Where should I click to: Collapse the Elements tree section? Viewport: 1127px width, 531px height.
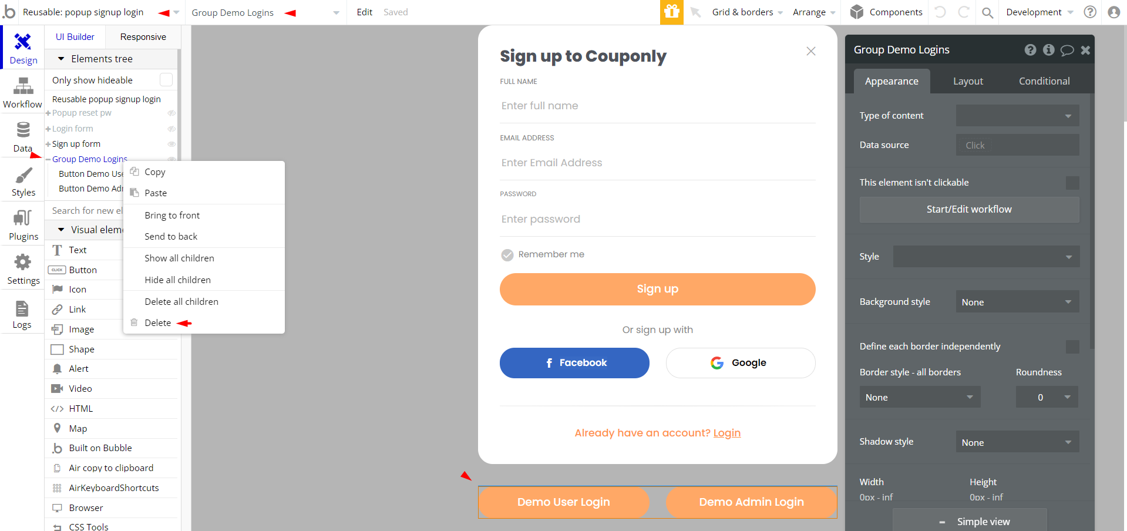pyautogui.click(x=61, y=59)
